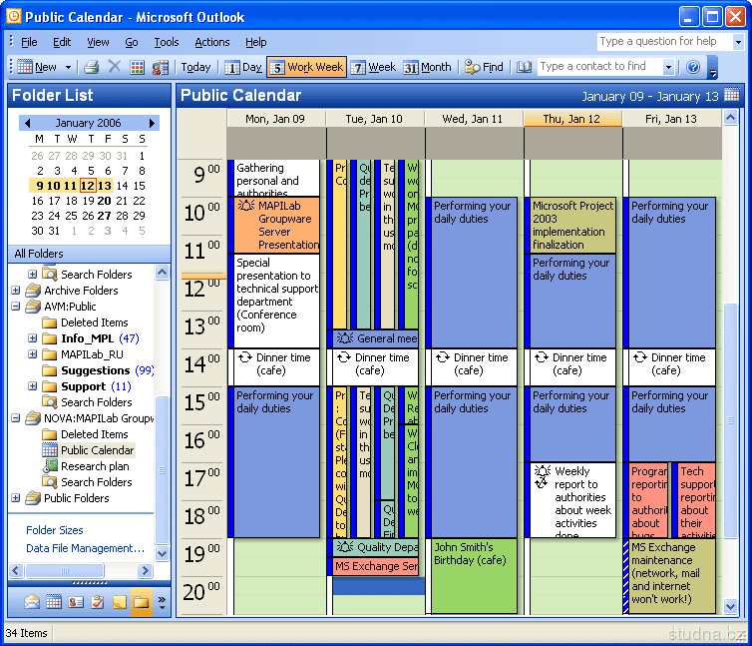Image resolution: width=752 pixels, height=646 pixels.
Task: Open the New item dropdown arrow
Action: 69,67
